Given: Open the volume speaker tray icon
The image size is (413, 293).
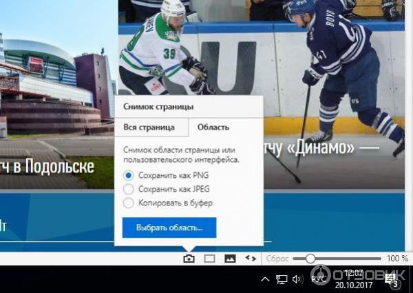Looking at the screenshot, I should tap(298, 279).
